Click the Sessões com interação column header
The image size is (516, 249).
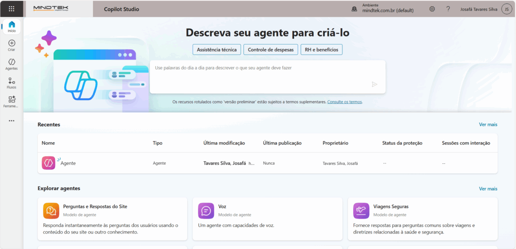coord(466,143)
